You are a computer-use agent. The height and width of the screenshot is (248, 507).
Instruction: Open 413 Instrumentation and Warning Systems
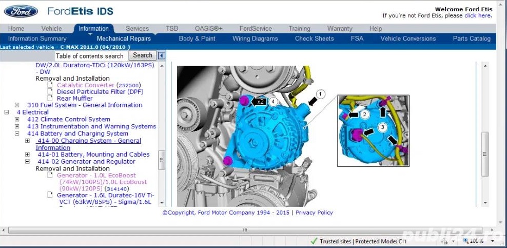click(x=91, y=126)
